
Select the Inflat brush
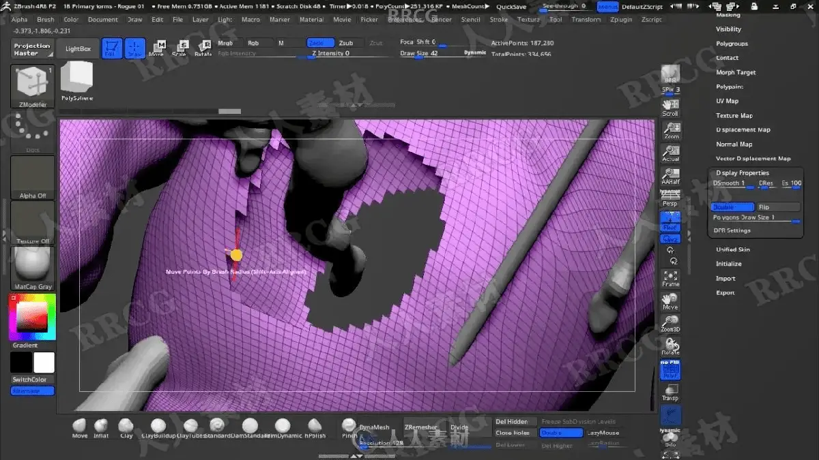coord(101,428)
